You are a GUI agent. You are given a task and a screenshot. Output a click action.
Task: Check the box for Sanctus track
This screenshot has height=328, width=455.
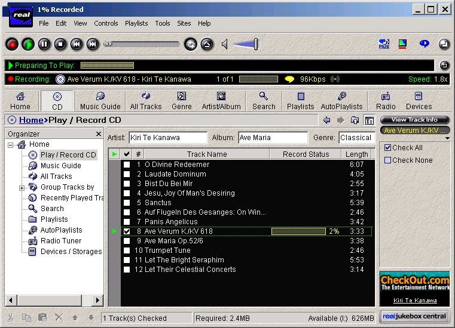127,203
